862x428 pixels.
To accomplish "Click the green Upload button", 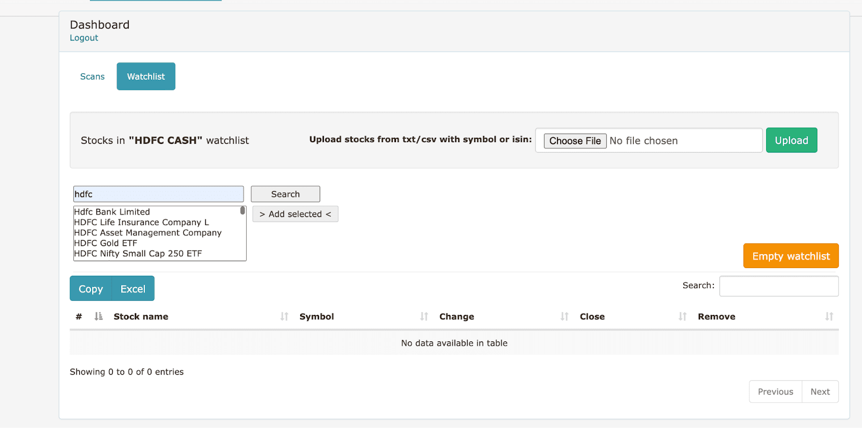I will click(791, 141).
